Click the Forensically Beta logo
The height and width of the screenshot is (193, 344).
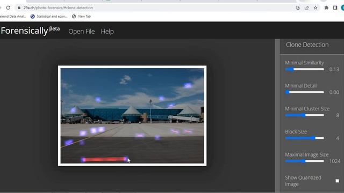30,31
